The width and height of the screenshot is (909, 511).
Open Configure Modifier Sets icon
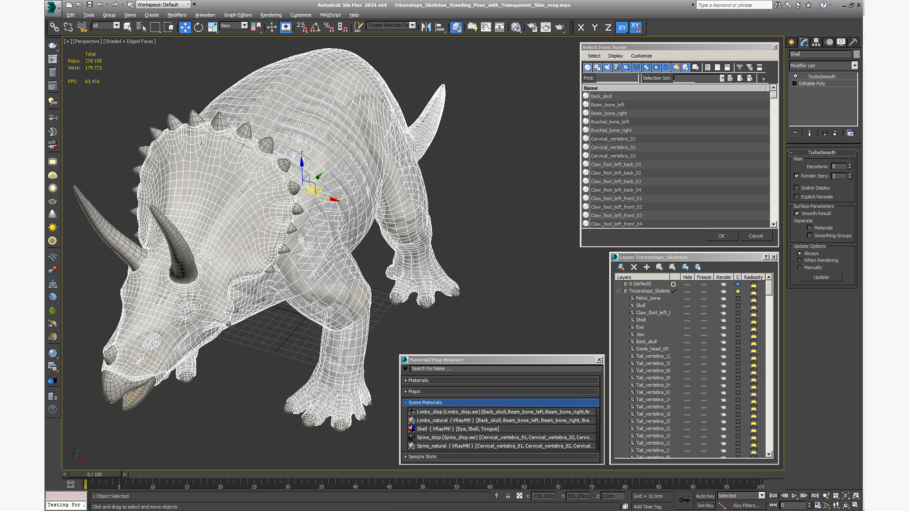(850, 133)
